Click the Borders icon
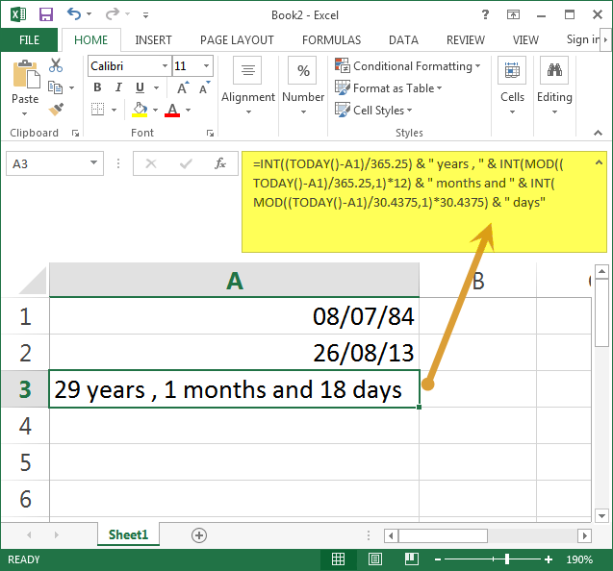613x571 pixels. 98,110
